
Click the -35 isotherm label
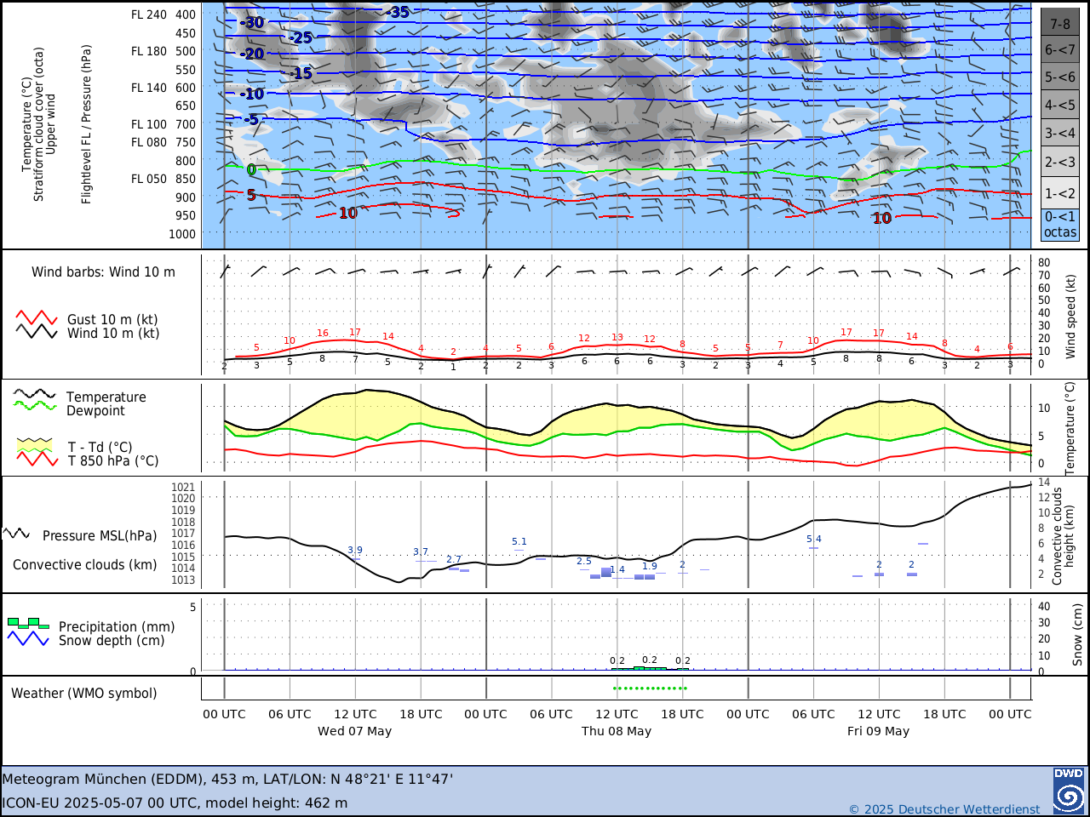point(397,12)
